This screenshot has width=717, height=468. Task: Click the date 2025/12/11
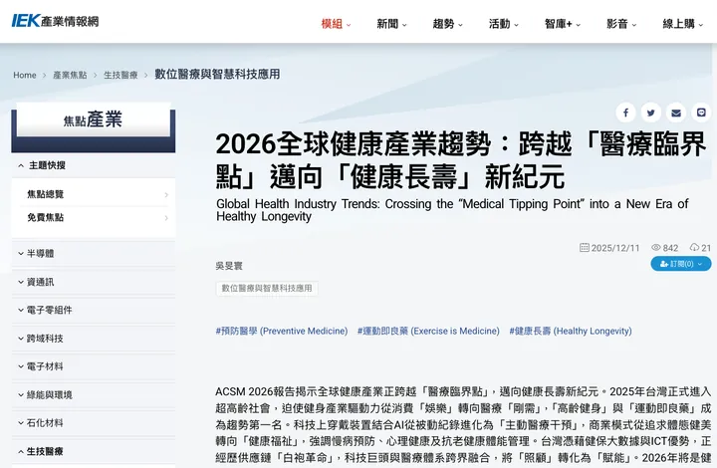pos(615,248)
